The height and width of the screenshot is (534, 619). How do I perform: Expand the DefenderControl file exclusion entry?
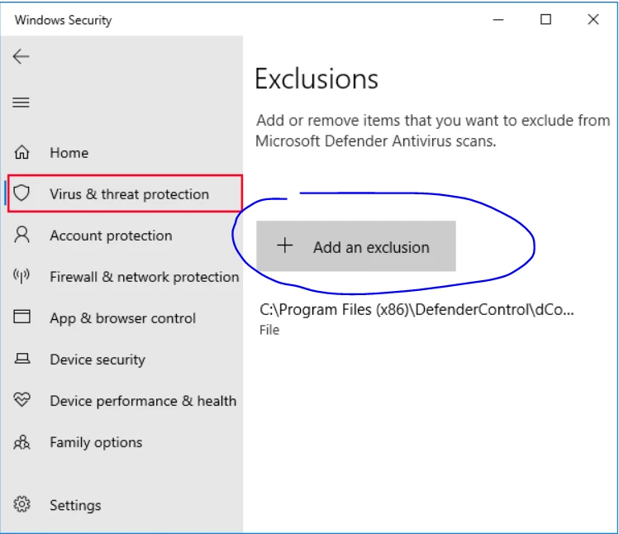[416, 317]
